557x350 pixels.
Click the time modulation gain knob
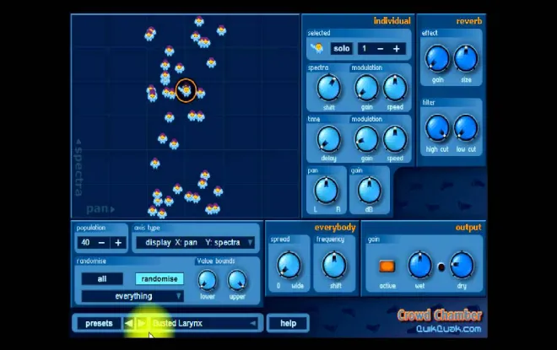click(366, 139)
